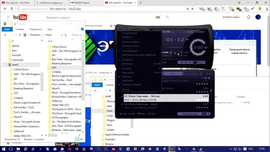Refresh the music folder in Explorer
Viewport: 270px width, 152px height.
(x=66, y=35)
